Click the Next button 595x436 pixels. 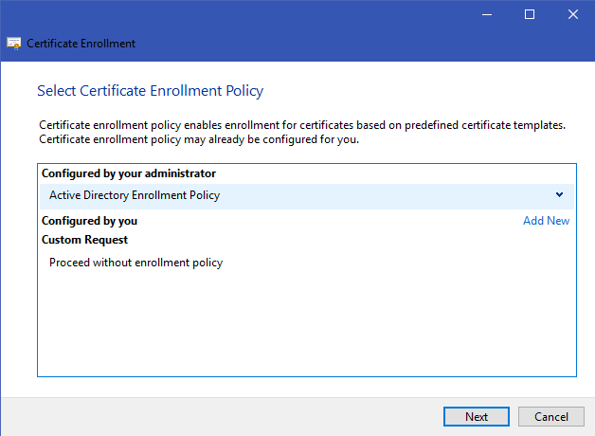pyautogui.click(x=477, y=417)
